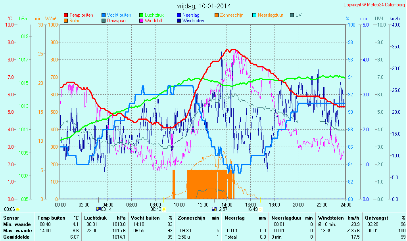Click the Windstoten legend label
This screenshot has width=407, height=241.
coord(194,21)
